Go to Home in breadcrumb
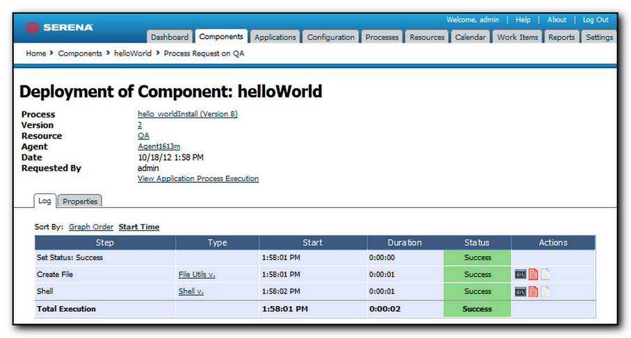The width and height of the screenshot is (631, 338). [x=35, y=54]
